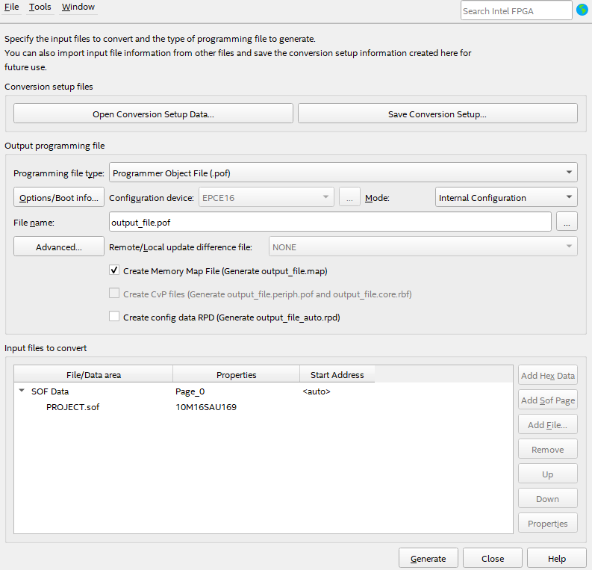Image resolution: width=592 pixels, height=570 pixels.
Task: Click File/Data area column header
Action: pos(93,374)
